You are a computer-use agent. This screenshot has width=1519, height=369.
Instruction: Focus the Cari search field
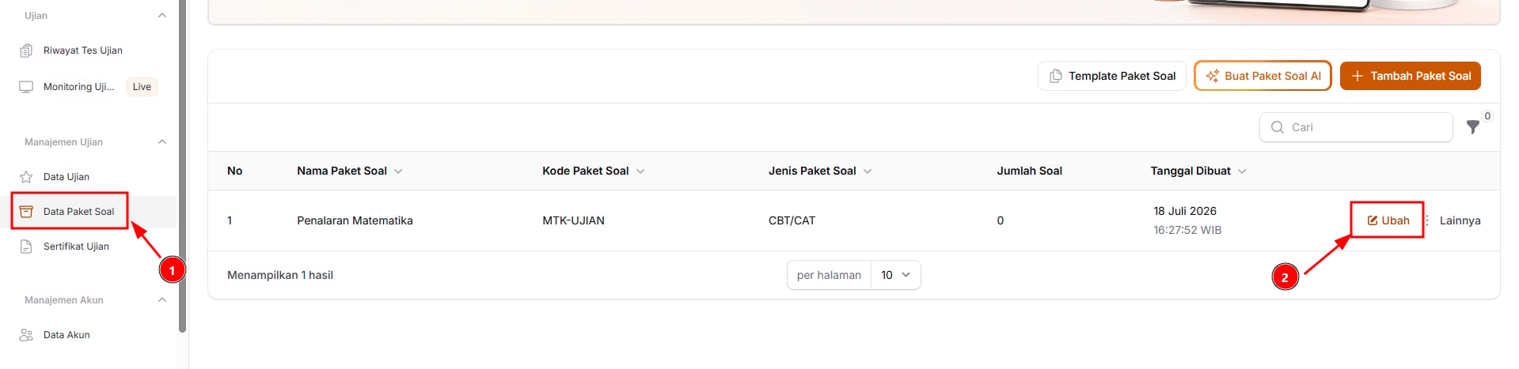coord(1356,127)
